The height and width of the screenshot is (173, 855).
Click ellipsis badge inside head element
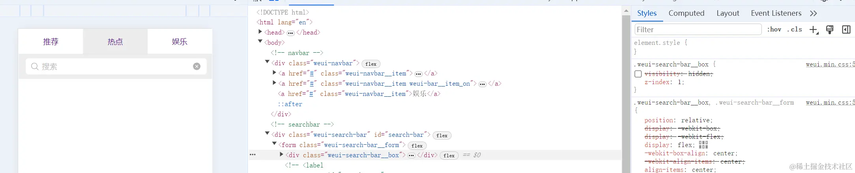coord(291,33)
